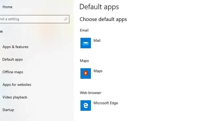Open Startup settings in sidebar
The width and height of the screenshot is (209, 121).
click(8, 110)
